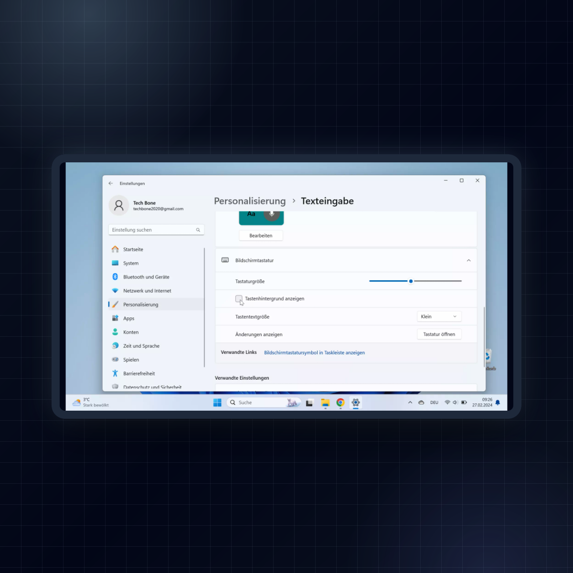
Task: Adjust the Tastaturgröße slider handle
Action: [411, 281]
